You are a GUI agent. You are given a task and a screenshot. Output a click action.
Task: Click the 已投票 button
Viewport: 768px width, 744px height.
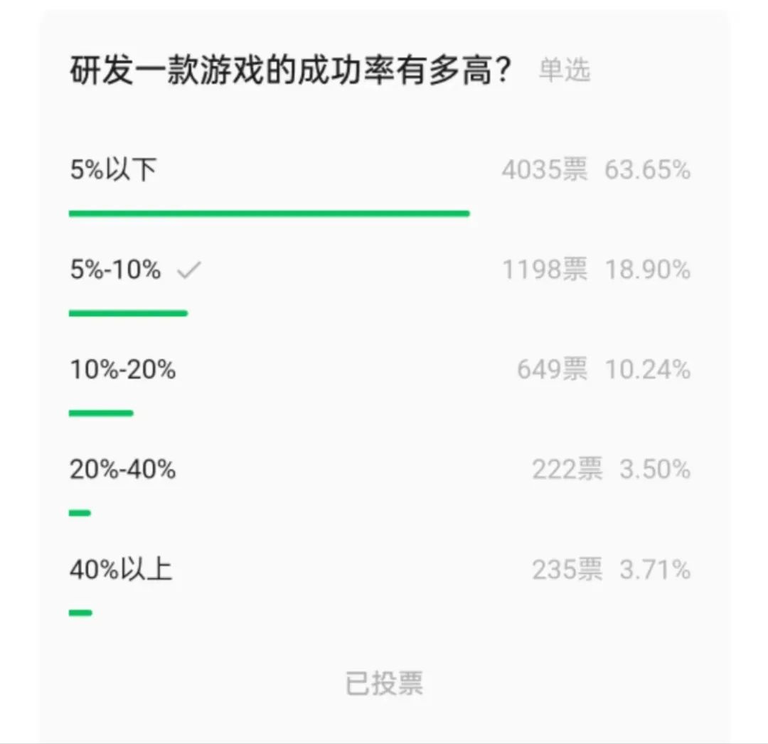[384, 684]
